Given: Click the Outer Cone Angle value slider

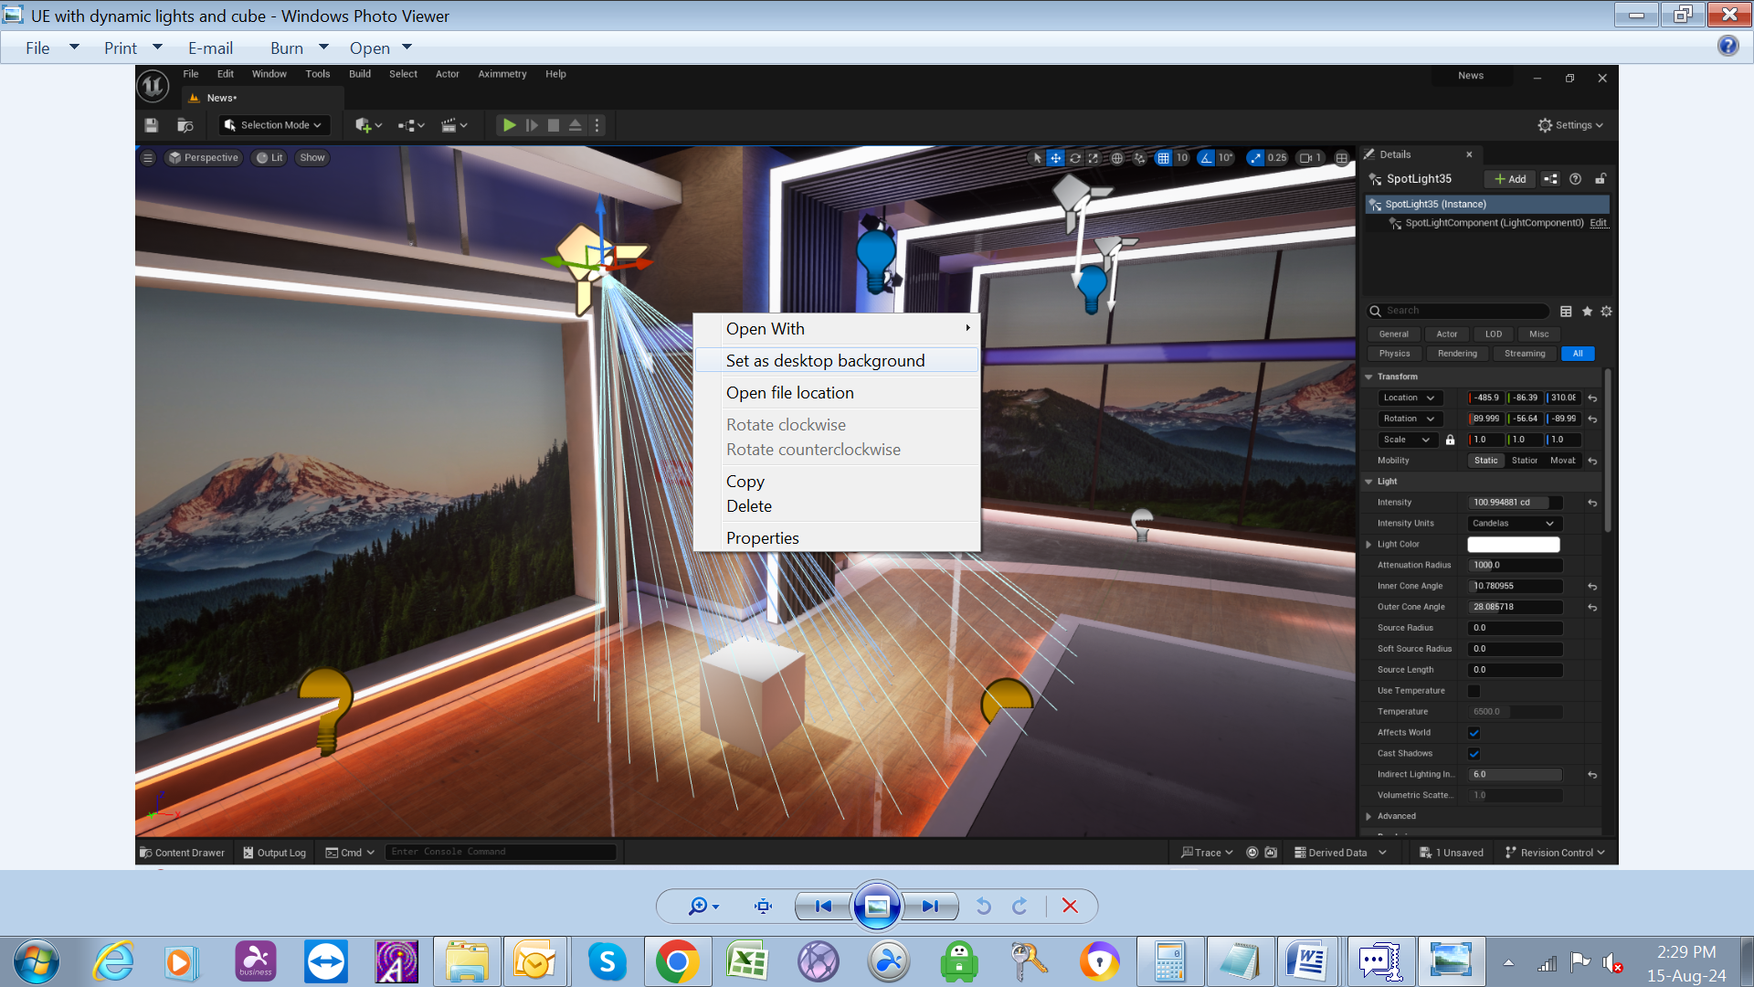Looking at the screenshot, I should tap(1516, 607).
